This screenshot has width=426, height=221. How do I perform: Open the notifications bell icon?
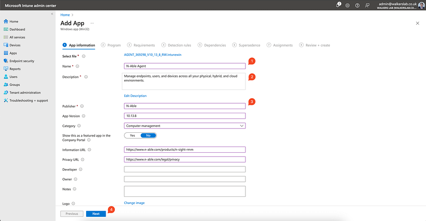pyautogui.click(x=338, y=5)
